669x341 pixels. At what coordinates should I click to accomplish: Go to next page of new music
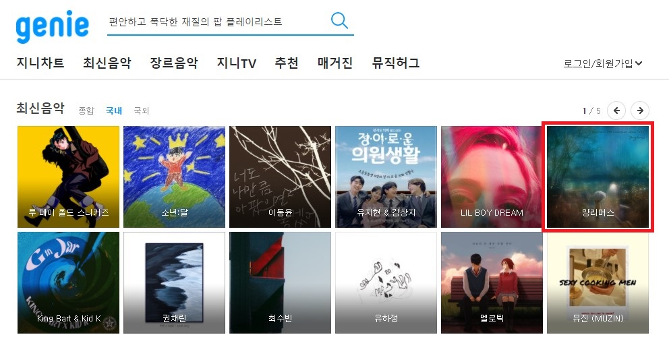640,111
